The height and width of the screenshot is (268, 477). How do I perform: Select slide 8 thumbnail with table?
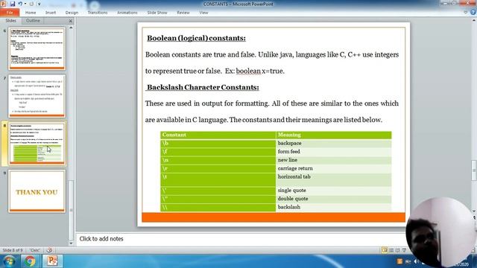tap(37, 144)
